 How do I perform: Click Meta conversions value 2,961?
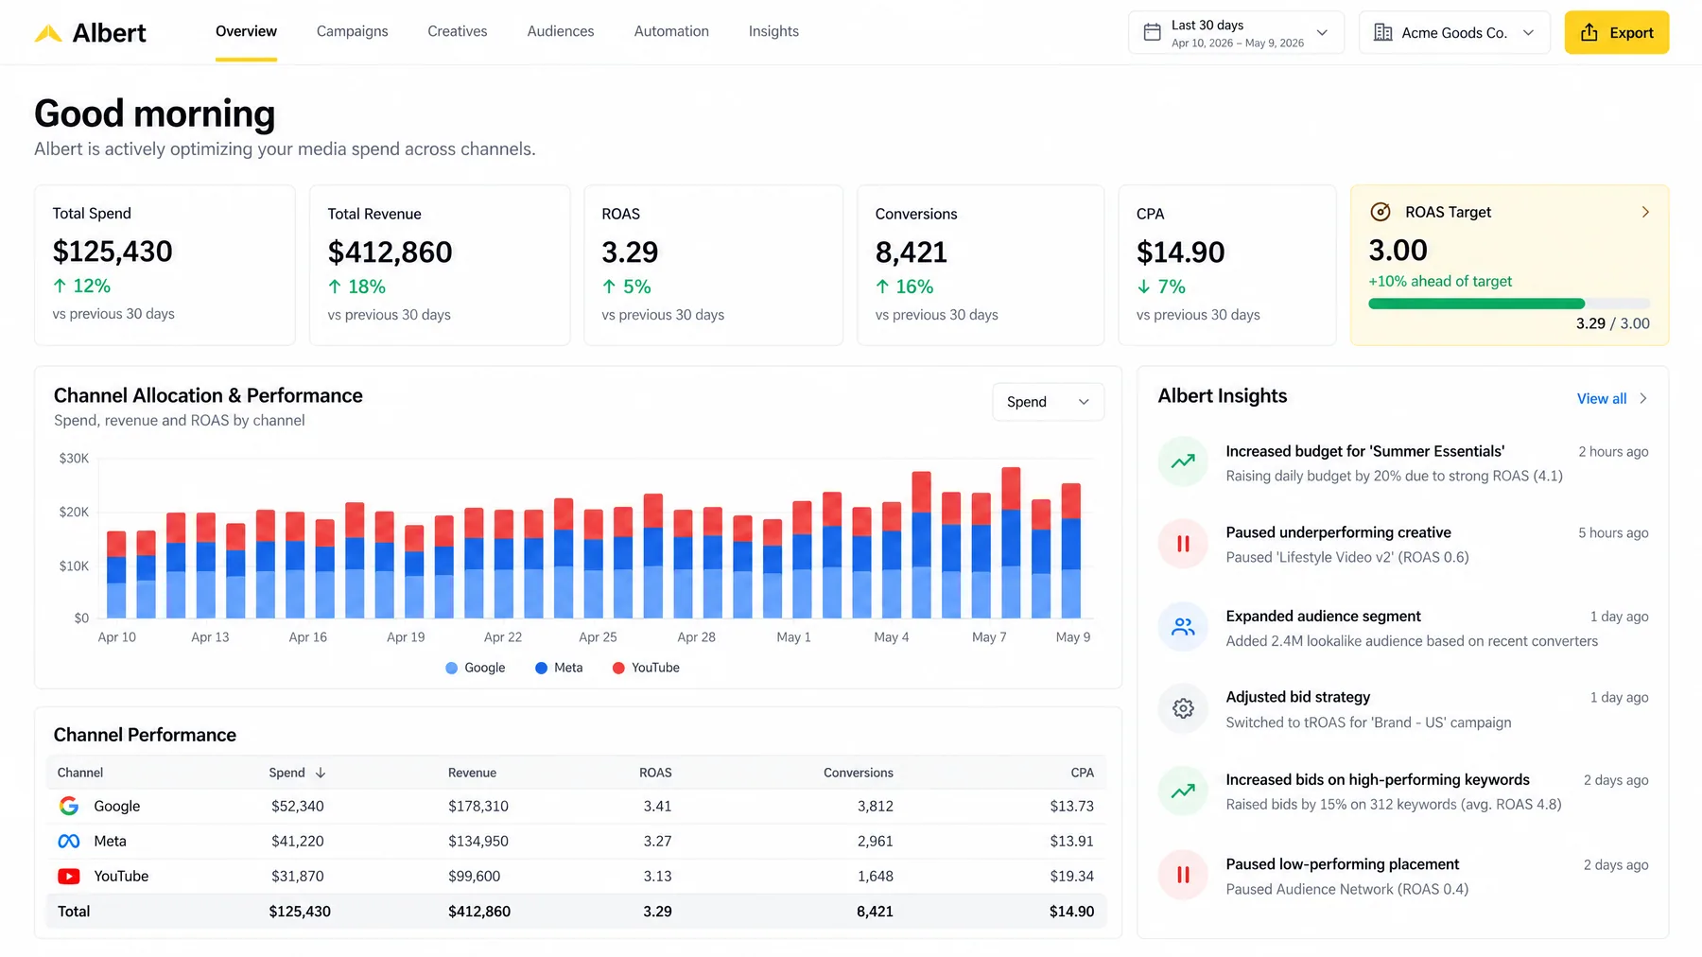tap(875, 841)
